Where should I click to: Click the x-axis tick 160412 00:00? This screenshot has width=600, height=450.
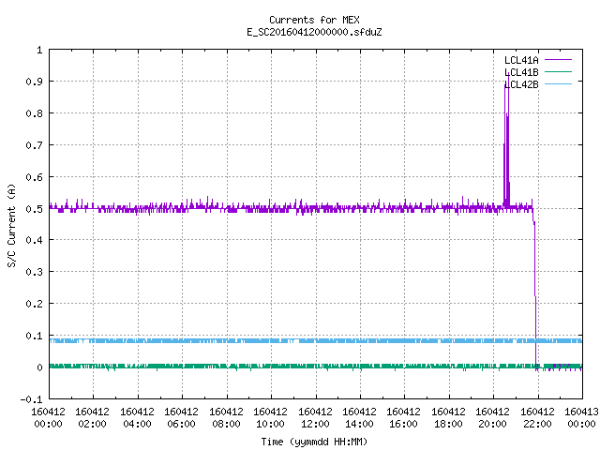coord(48,417)
